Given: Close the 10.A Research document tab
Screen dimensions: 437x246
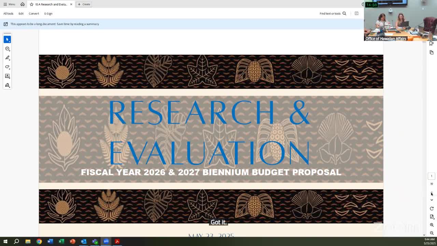Looking at the screenshot, I should pyautogui.click(x=71, y=4).
